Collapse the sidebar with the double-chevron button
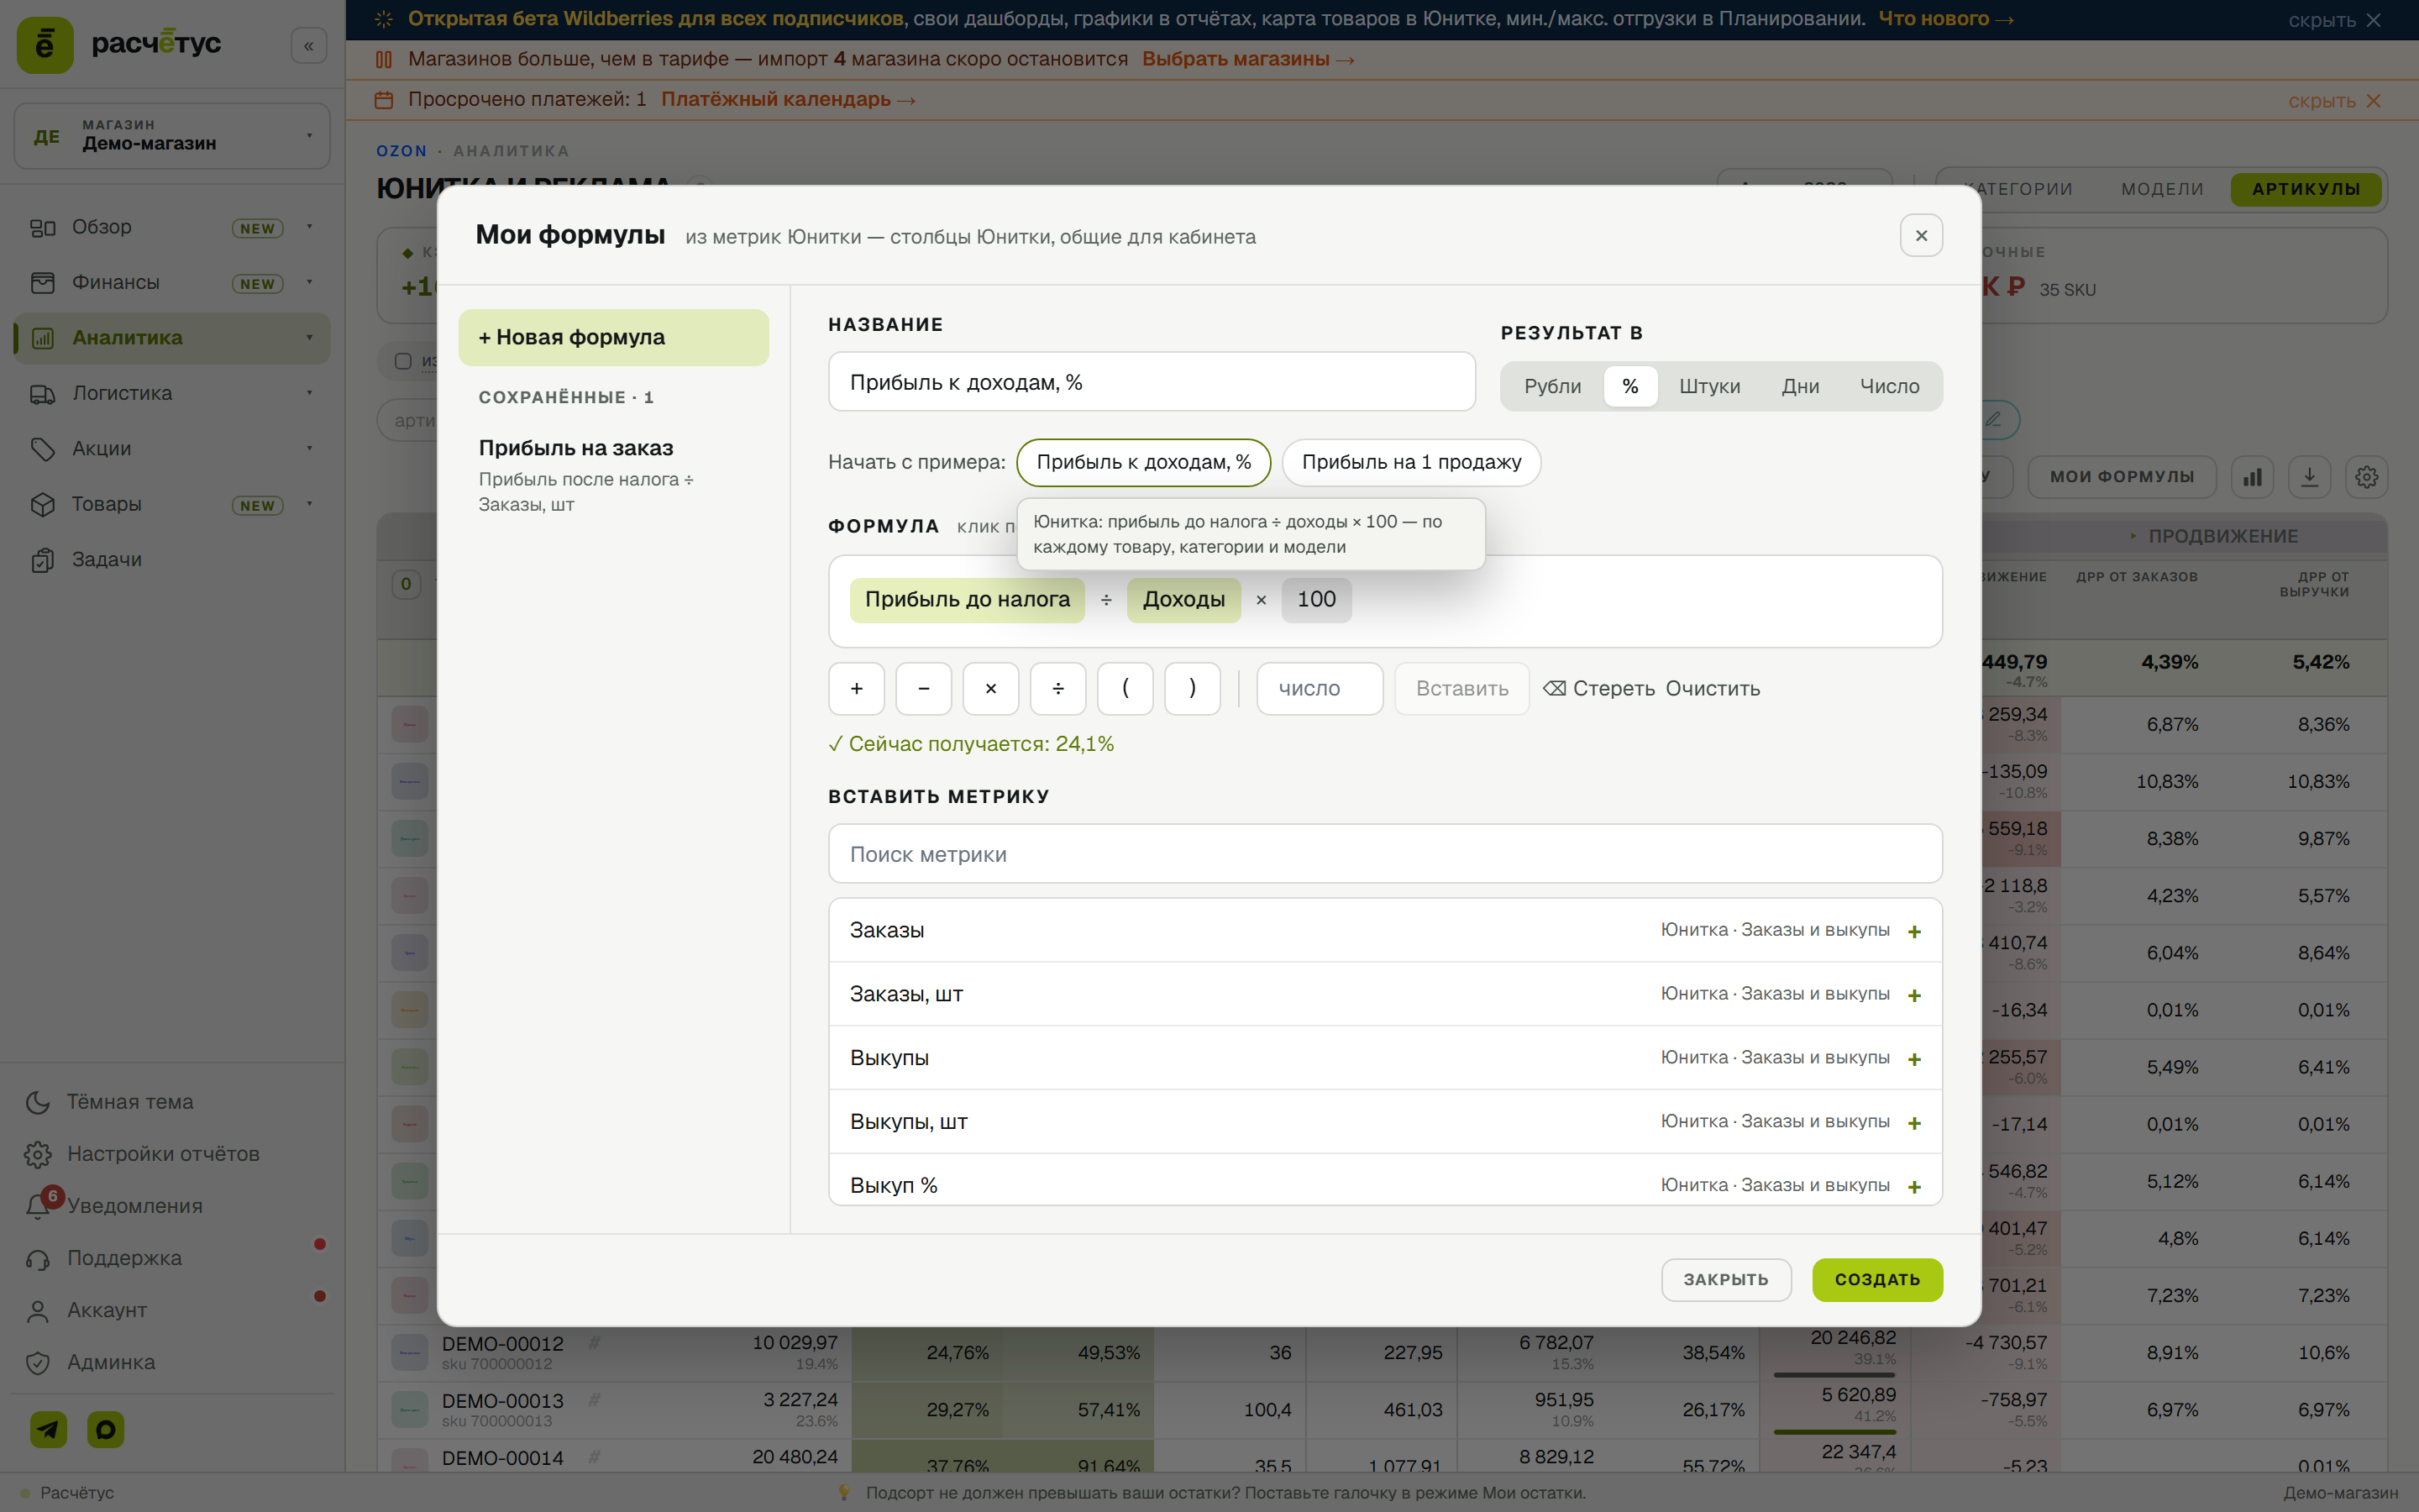2419x1512 pixels. [309, 46]
